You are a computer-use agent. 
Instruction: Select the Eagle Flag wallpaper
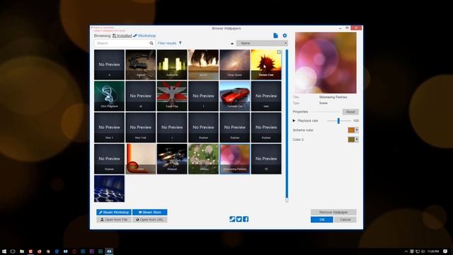tap(172, 96)
